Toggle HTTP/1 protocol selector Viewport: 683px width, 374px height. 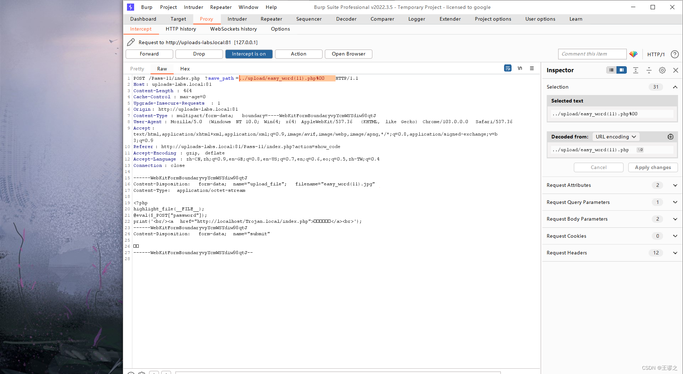(656, 54)
